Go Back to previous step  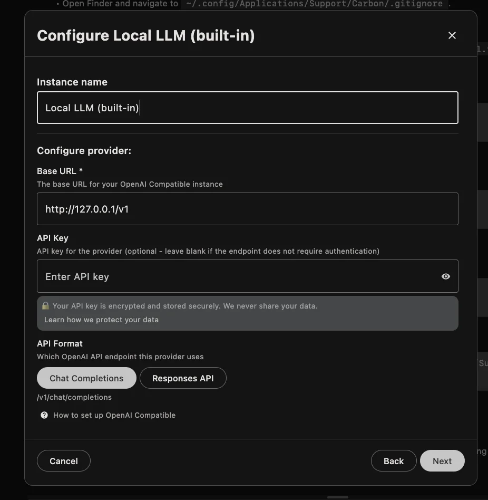tap(394, 461)
